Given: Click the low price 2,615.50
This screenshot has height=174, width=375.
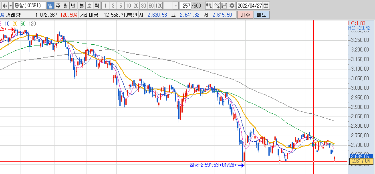Looking at the screenshot, I should click(x=222, y=15).
